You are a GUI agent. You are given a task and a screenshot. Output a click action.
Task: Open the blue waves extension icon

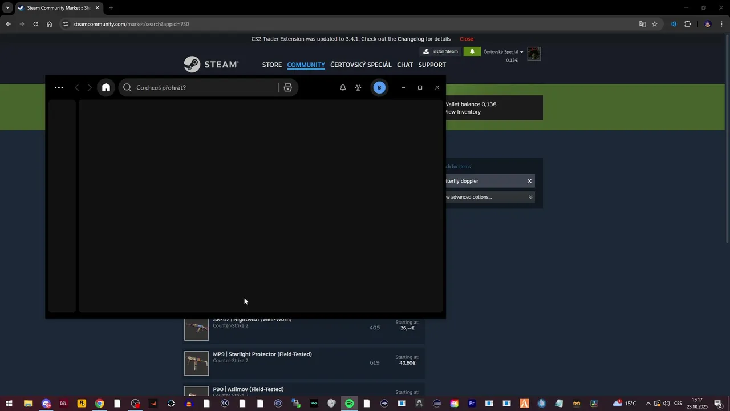[674, 24]
